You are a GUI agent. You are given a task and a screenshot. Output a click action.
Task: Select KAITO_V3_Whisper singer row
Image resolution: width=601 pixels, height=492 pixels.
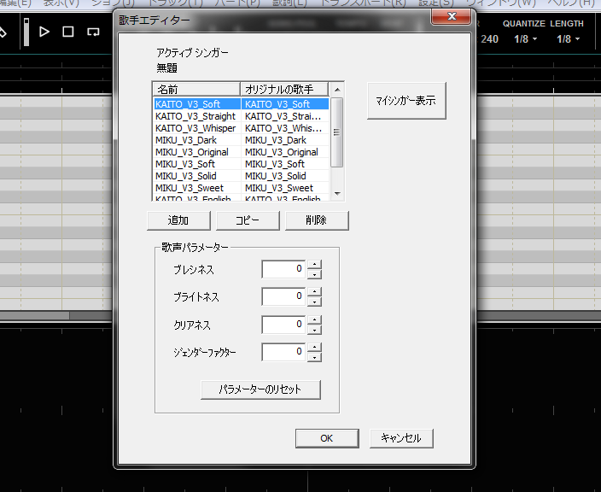[x=241, y=128]
